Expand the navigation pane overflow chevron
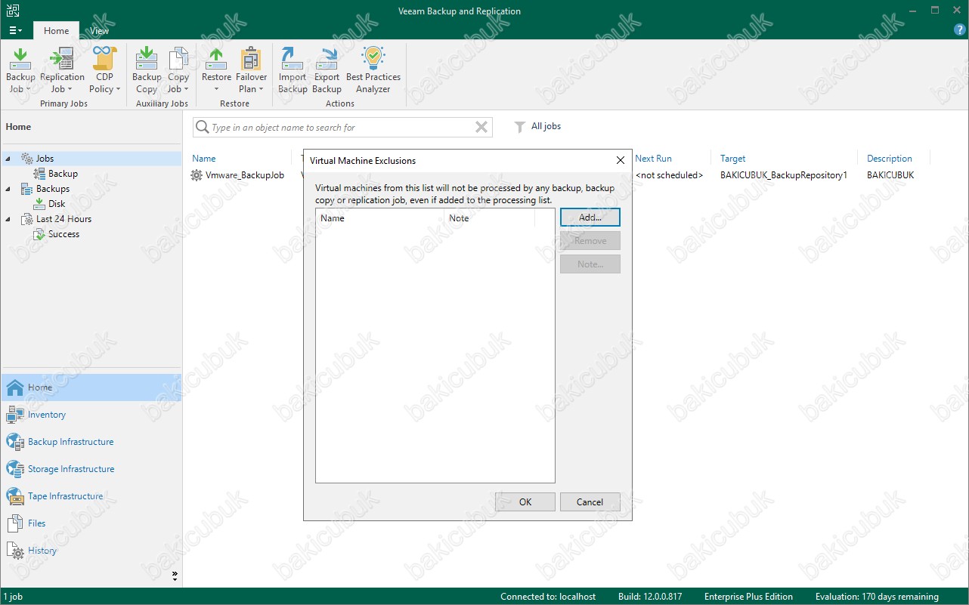This screenshot has width=969, height=605. [x=175, y=576]
